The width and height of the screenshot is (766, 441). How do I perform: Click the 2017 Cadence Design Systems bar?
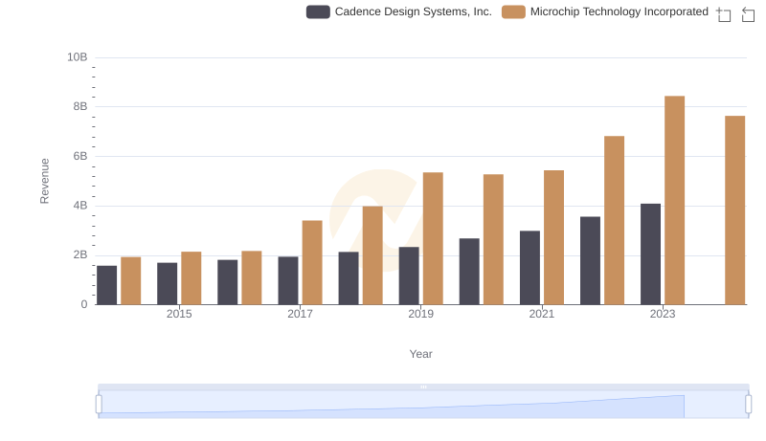tap(288, 281)
